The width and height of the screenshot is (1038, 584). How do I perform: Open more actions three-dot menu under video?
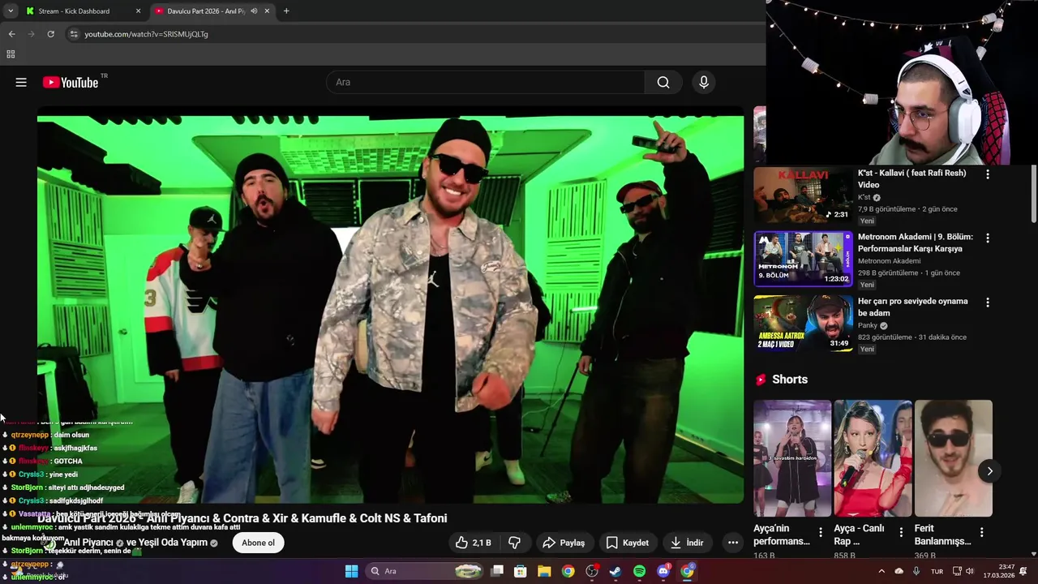733,543
